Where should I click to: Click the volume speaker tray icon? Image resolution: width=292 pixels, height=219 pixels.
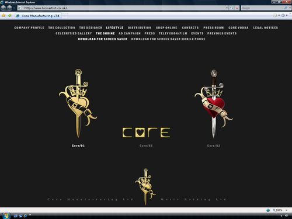286,215
